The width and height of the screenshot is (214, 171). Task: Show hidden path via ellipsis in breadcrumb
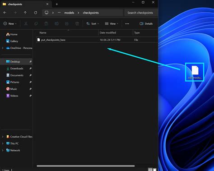(x=59, y=13)
